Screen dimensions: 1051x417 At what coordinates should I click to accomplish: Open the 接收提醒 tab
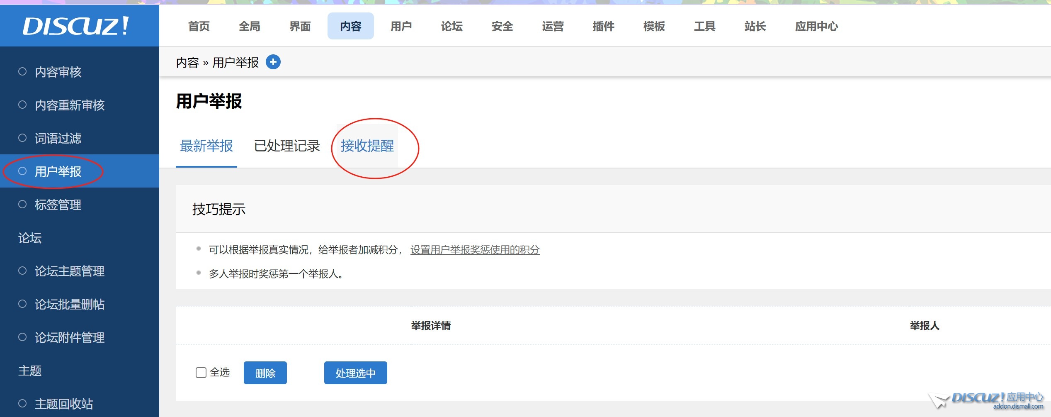coord(367,146)
